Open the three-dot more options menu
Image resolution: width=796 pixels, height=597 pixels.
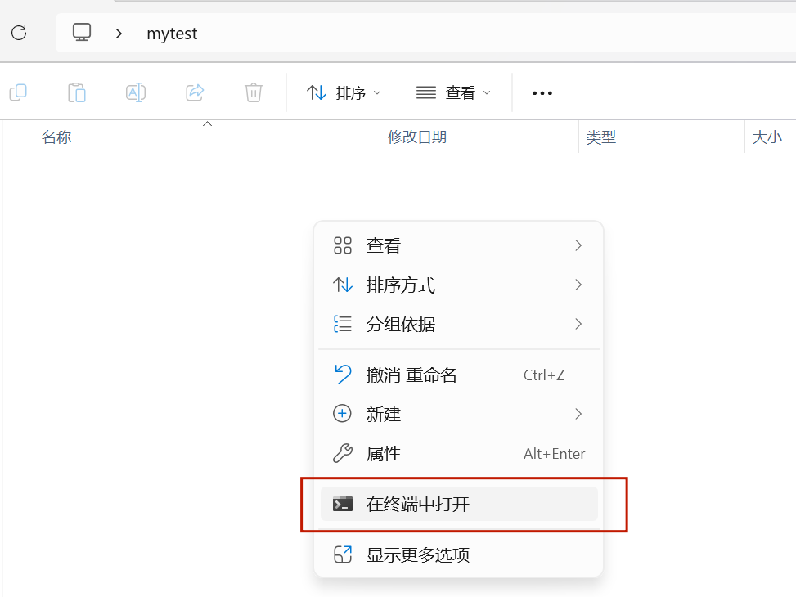click(x=542, y=93)
